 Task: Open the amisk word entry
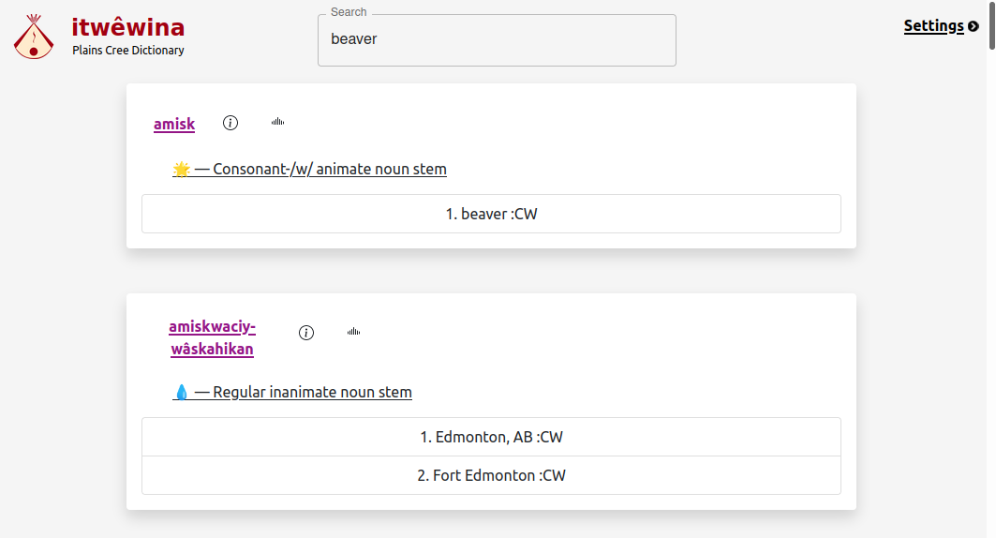coord(174,124)
